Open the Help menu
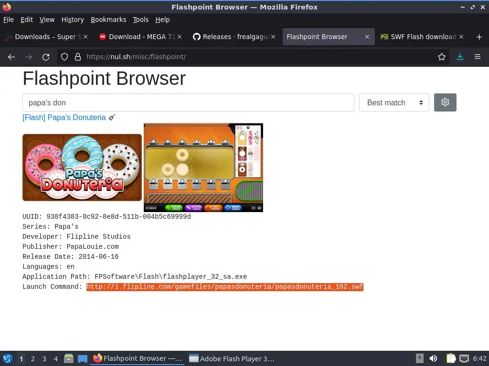Screen dimensions: 489x366 click(162, 20)
